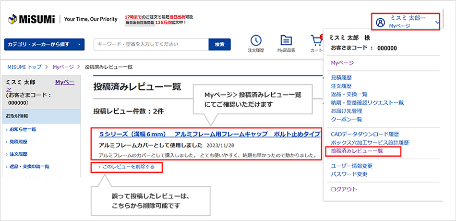Click review title アルミフレームカバーとして使用しました
The width and height of the screenshot is (456, 221).
(150, 145)
